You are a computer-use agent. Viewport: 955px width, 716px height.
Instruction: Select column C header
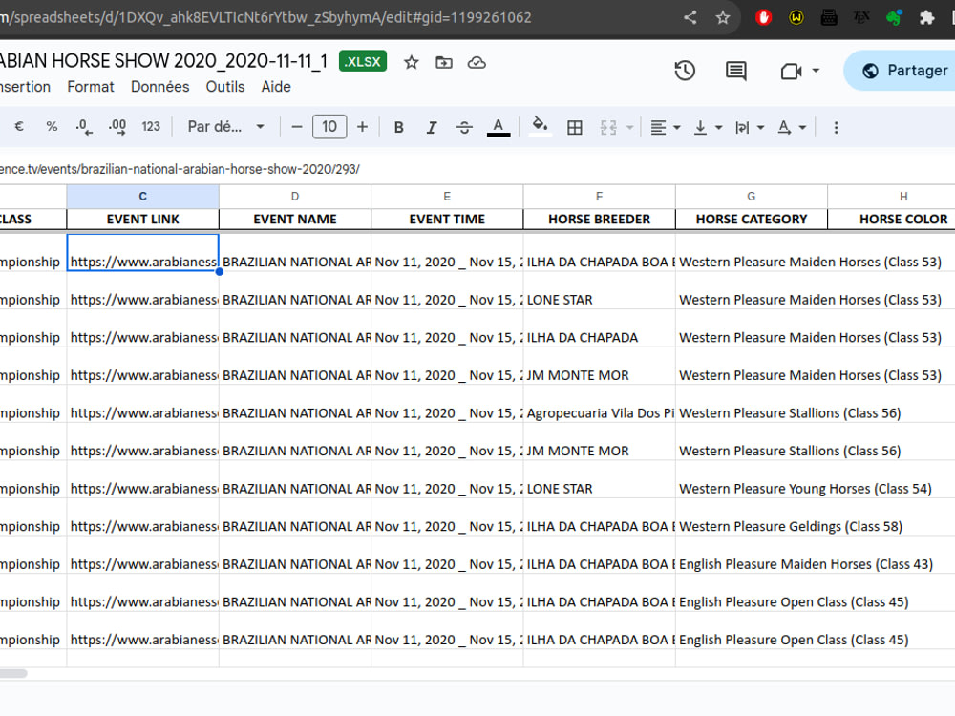click(142, 196)
